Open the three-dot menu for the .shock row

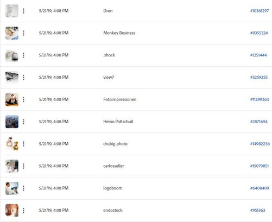(23, 55)
